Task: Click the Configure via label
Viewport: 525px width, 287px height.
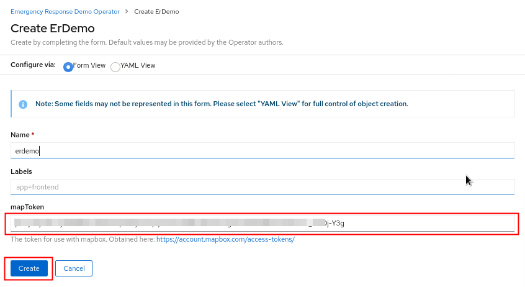Action: [33, 65]
